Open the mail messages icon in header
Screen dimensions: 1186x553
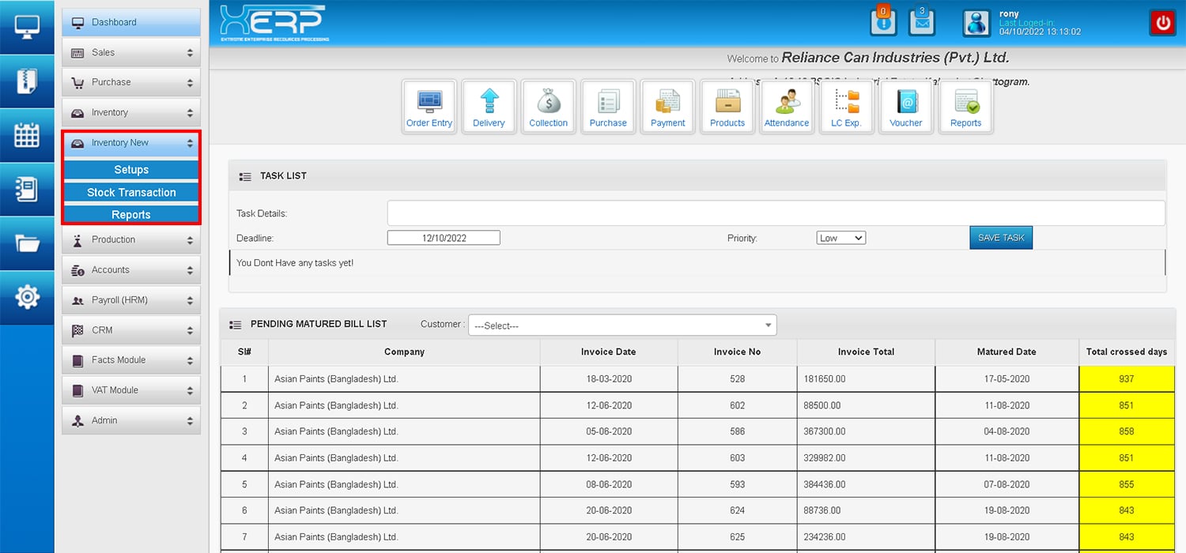click(x=922, y=22)
